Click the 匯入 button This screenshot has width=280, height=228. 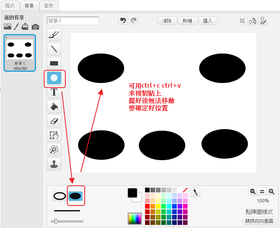(x=208, y=21)
